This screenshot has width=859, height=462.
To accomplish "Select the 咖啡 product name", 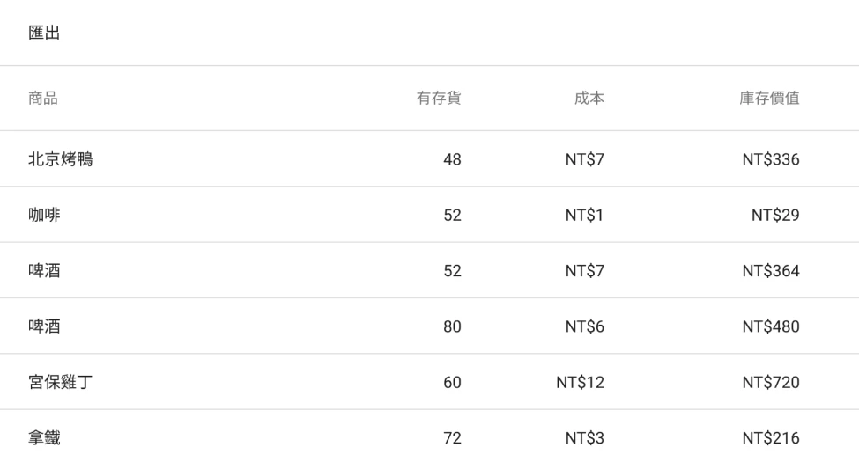I will [x=44, y=215].
